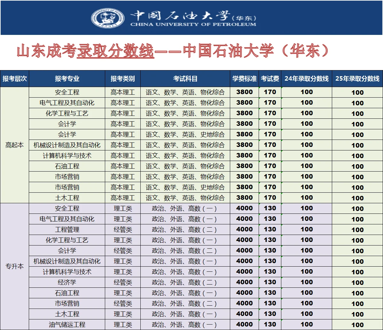Viewport: 383px width, 330px height.
Task: Click the 安全工程 major under 高起本
Action: coord(67,92)
